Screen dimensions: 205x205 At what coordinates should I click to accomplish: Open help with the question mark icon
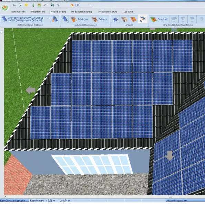point(58,5)
